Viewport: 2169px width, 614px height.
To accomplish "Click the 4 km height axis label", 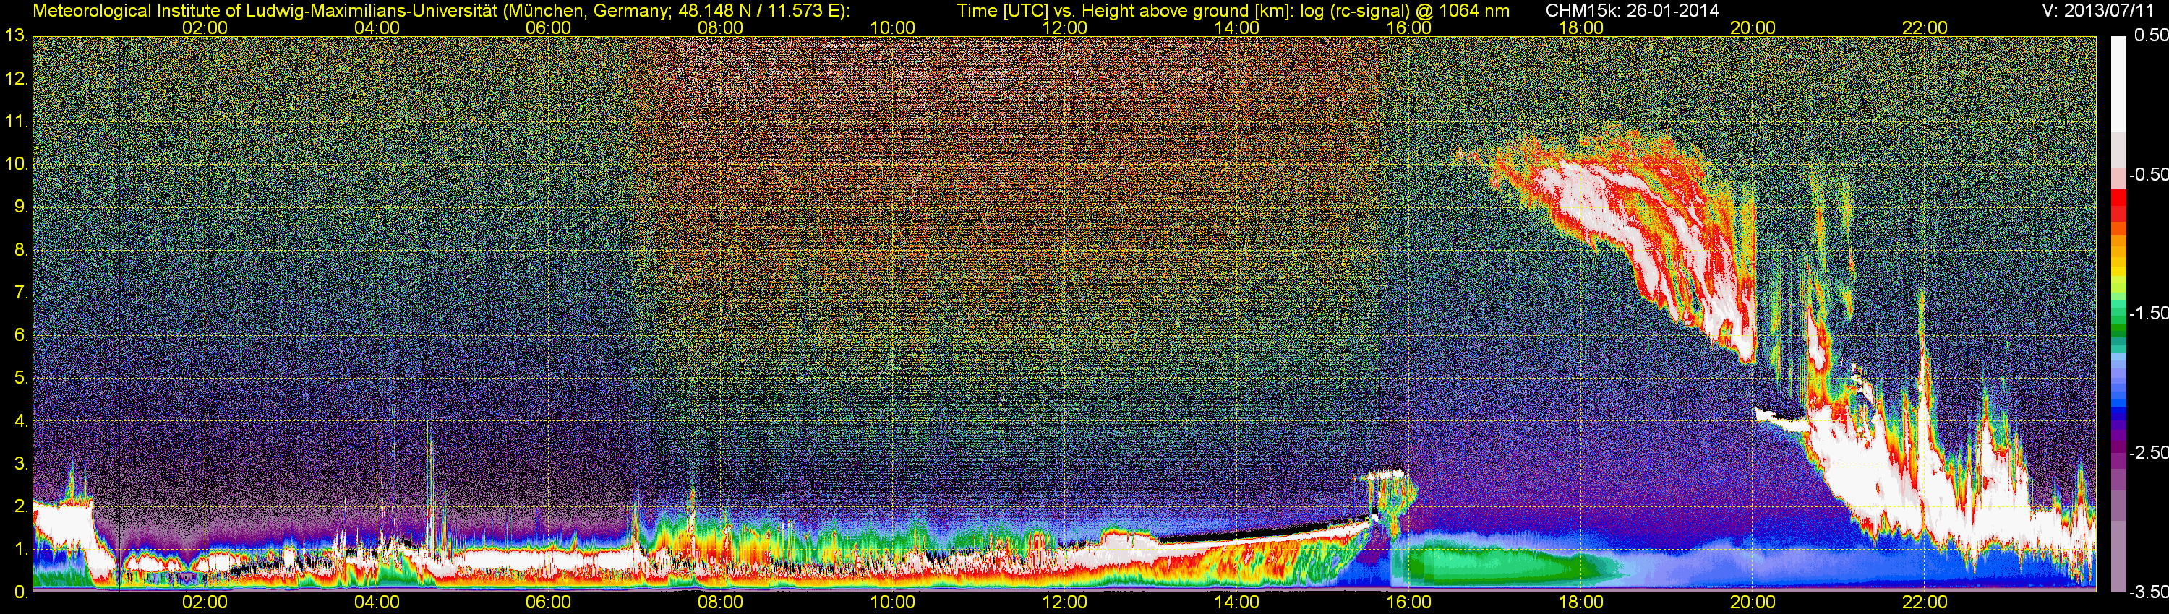I will point(20,421).
